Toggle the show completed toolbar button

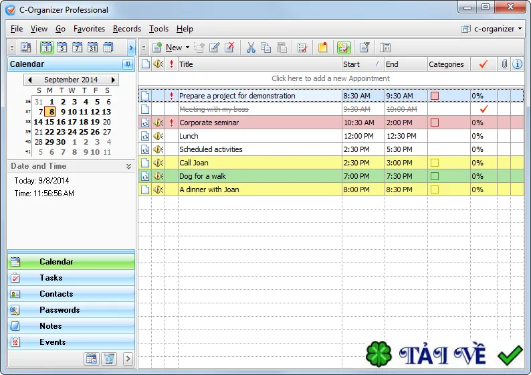(344, 48)
